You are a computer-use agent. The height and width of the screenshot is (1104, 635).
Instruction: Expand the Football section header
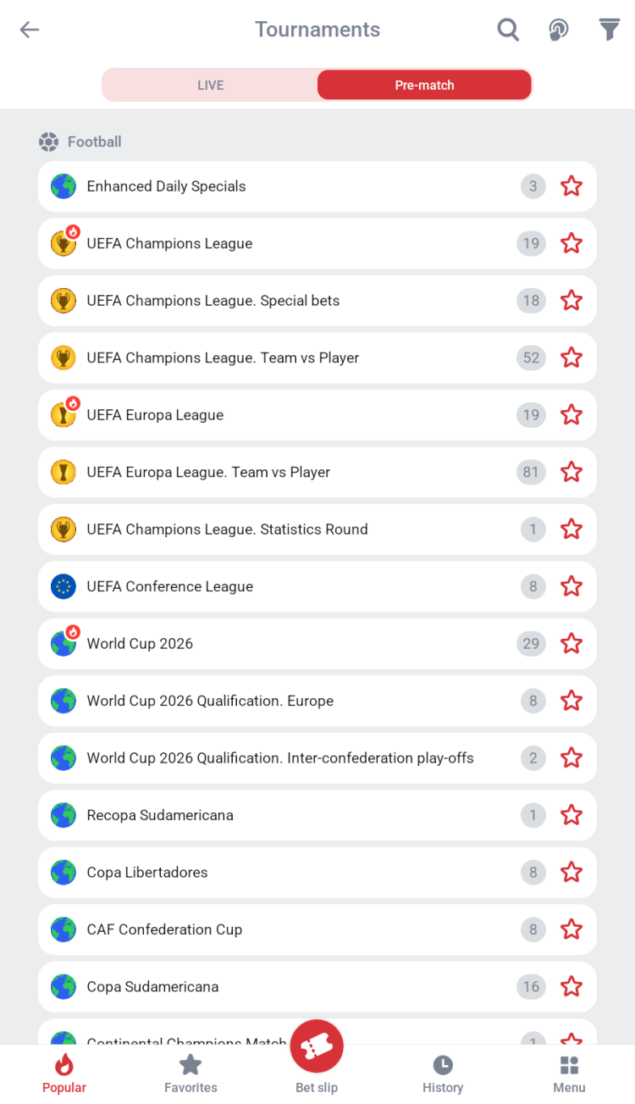click(x=94, y=141)
